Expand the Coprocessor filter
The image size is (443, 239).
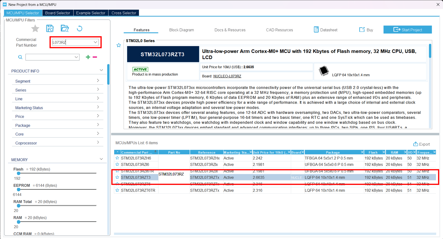(x=98, y=142)
